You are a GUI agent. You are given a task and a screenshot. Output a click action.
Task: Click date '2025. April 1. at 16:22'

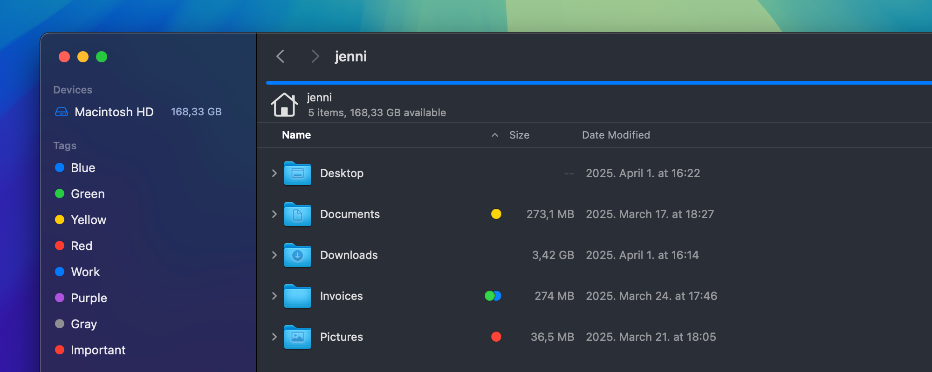pos(643,173)
